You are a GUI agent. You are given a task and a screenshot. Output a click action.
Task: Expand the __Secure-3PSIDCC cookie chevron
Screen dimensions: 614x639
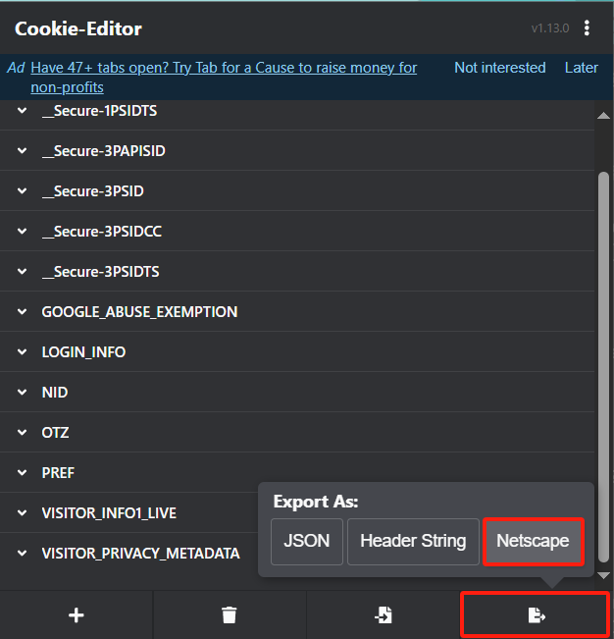coord(22,231)
